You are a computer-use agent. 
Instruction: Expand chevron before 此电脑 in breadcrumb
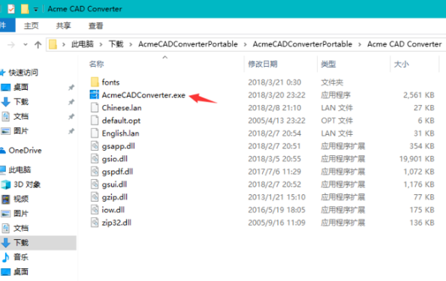64,44
